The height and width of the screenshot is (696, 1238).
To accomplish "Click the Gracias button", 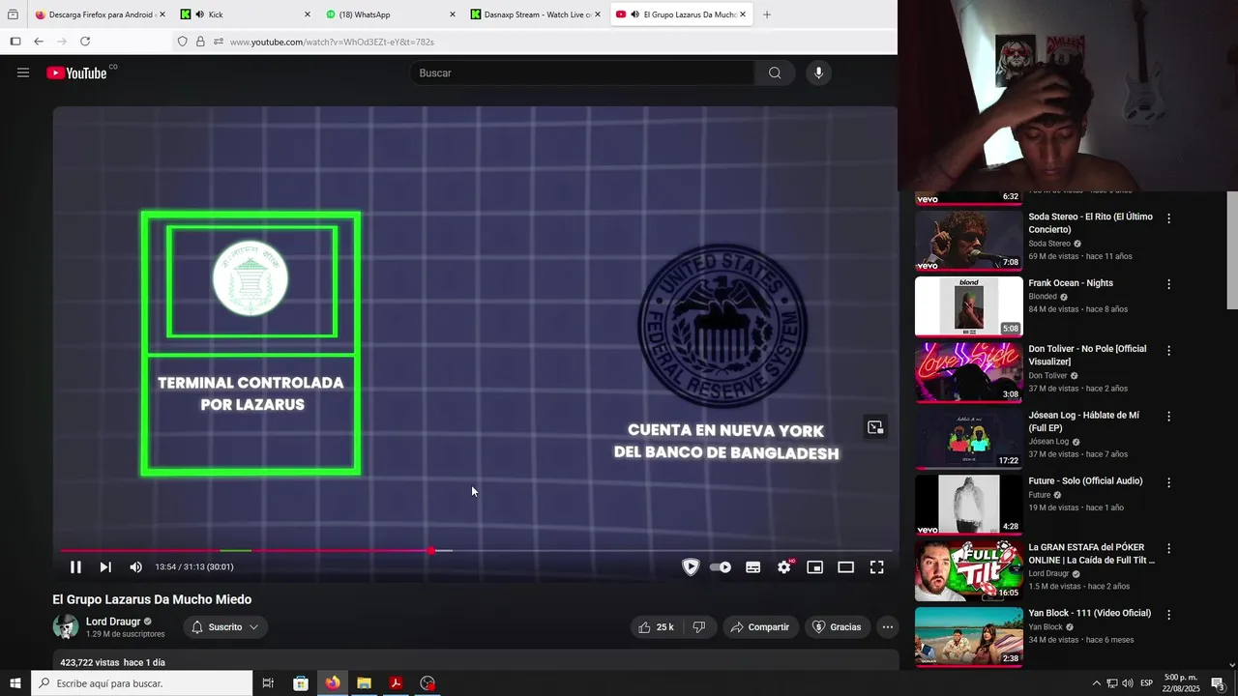I will tap(836, 627).
